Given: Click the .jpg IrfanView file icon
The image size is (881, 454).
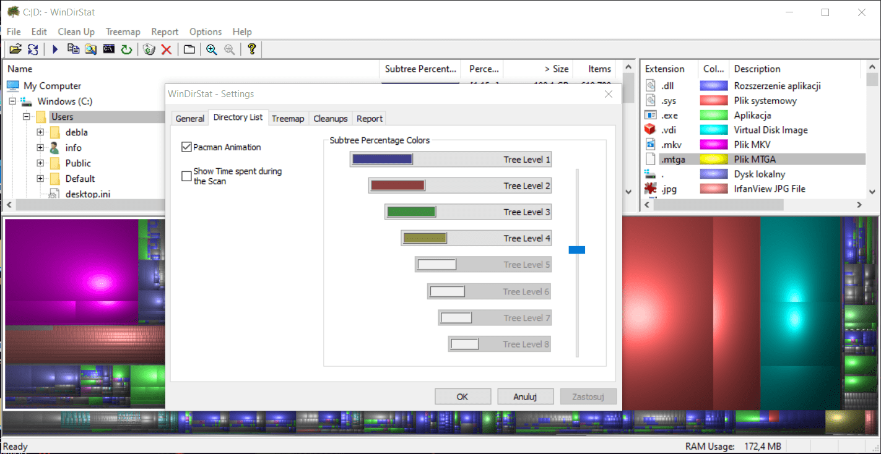Looking at the screenshot, I should [650, 189].
